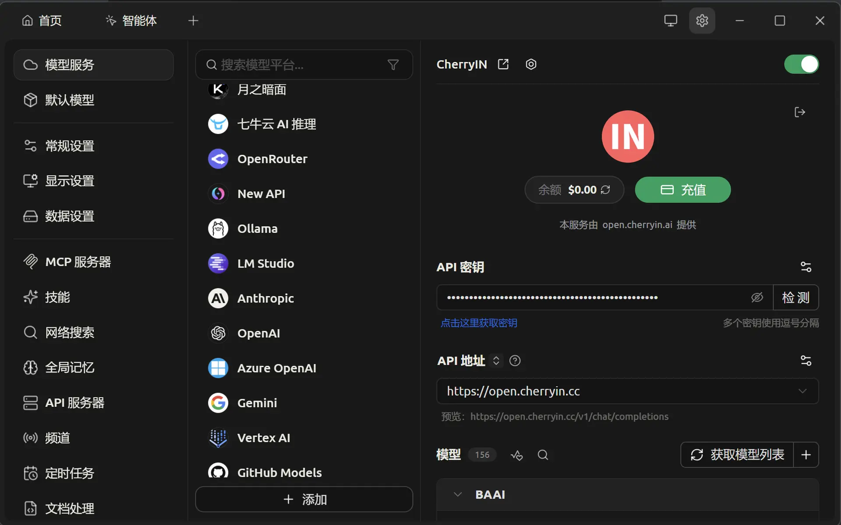The width and height of the screenshot is (841, 525).
Task: Click the display monitor icon in title bar
Action: tap(671, 21)
